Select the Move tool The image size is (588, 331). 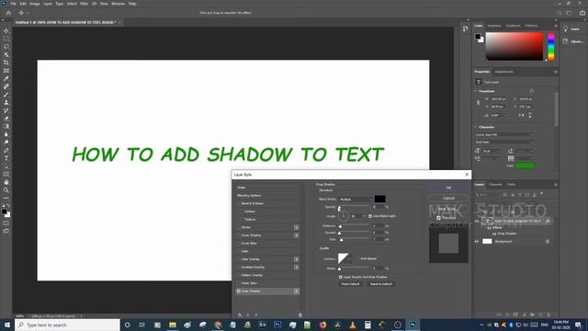[x=6, y=30]
